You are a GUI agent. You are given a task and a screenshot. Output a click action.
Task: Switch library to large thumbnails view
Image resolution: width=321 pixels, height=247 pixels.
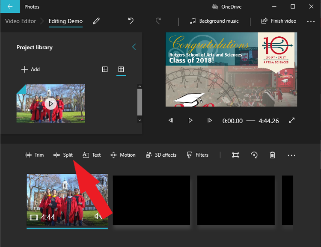pos(105,69)
